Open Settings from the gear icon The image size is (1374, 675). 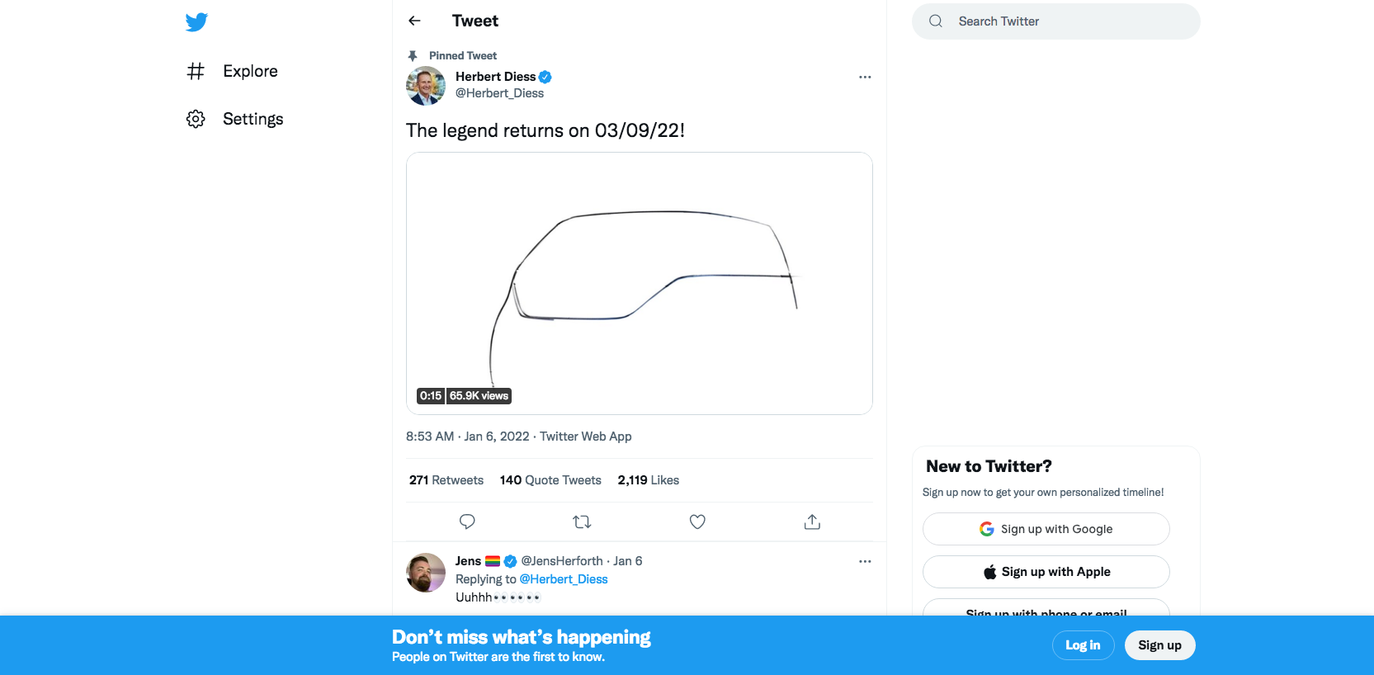click(x=196, y=119)
